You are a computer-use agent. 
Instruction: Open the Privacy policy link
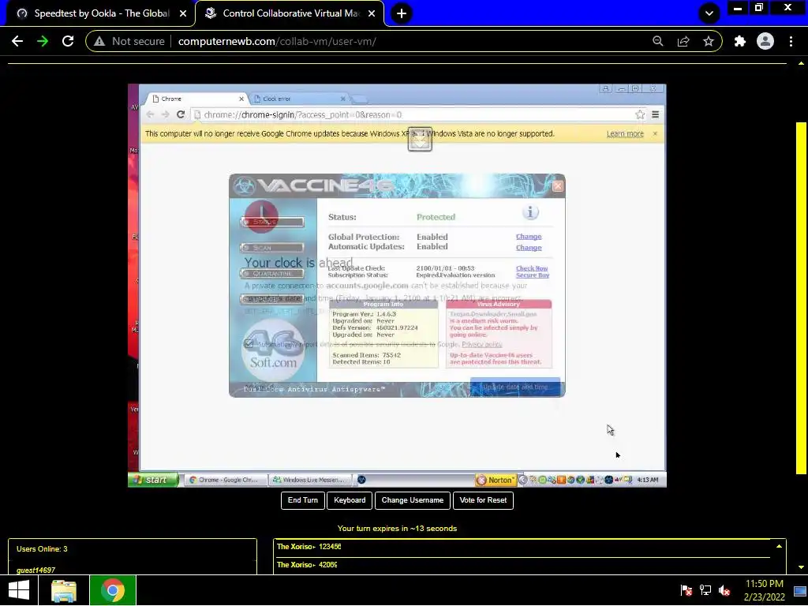coord(481,344)
